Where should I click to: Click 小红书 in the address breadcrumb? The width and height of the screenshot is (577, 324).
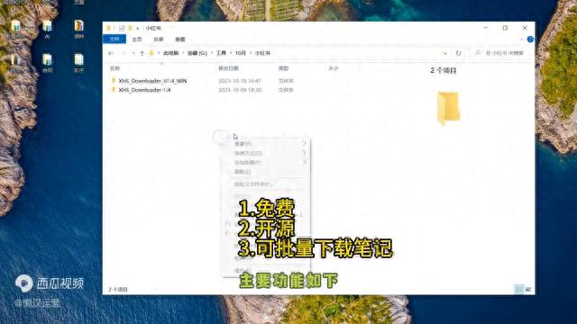(x=262, y=53)
